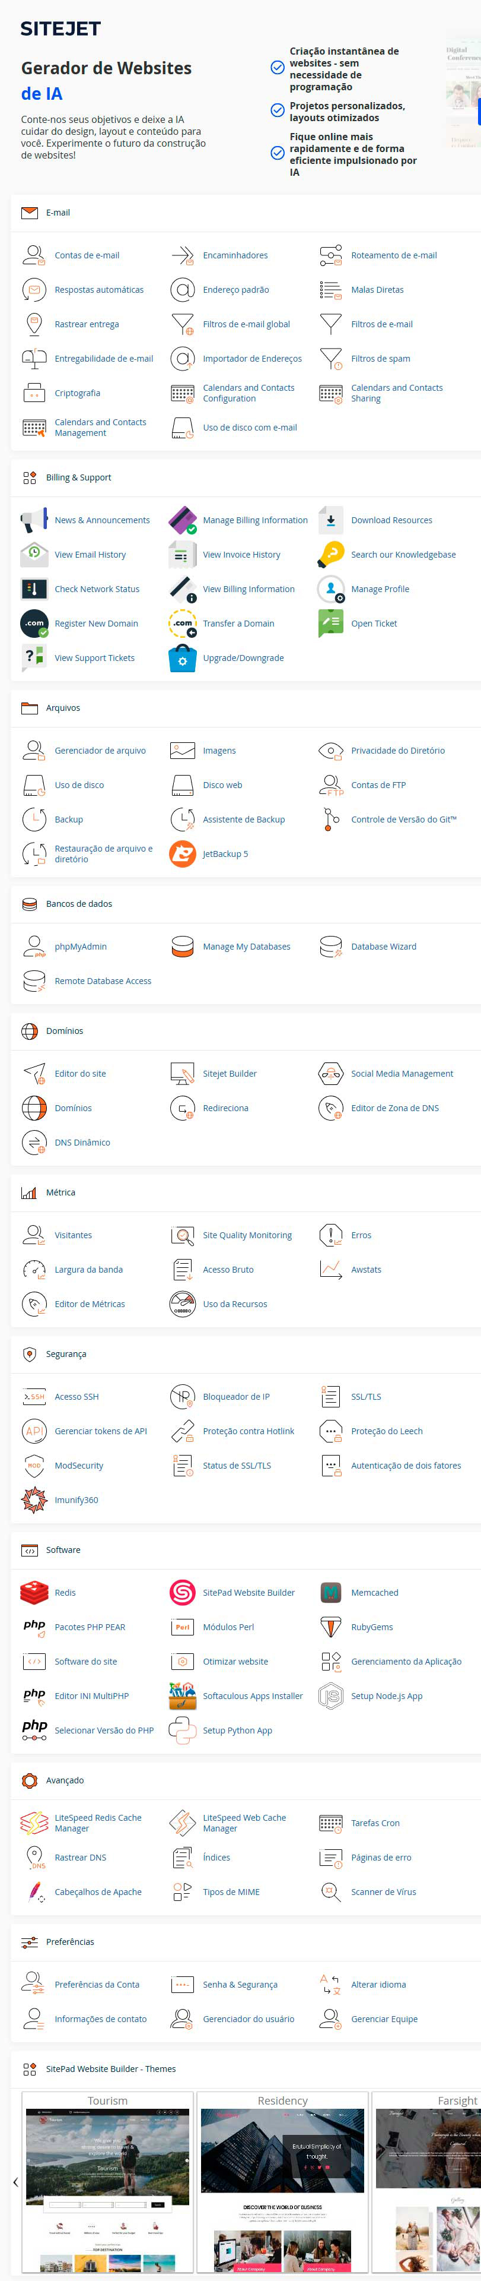Click the SitePad Website Builder icon
This screenshot has width=481, height=2281.
(182, 1593)
